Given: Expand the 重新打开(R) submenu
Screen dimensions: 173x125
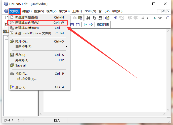Looking at the screenshot, I should click(x=39, y=46).
